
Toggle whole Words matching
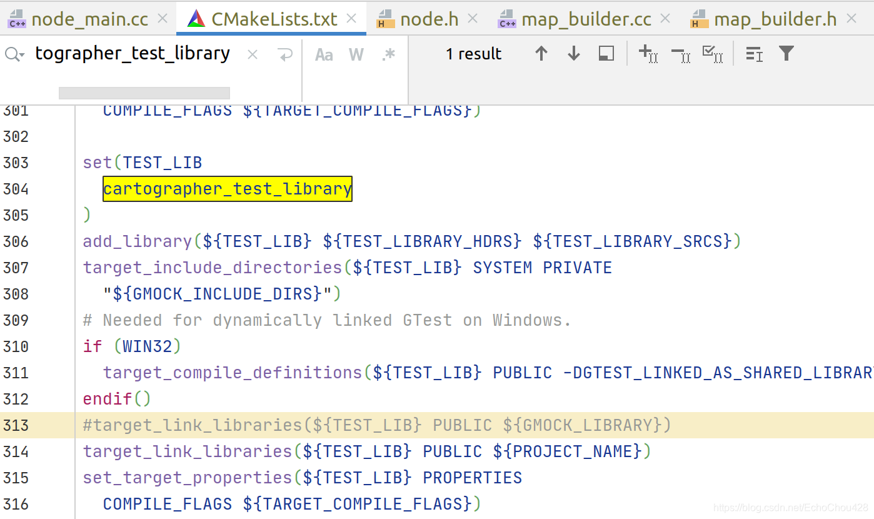click(x=356, y=55)
